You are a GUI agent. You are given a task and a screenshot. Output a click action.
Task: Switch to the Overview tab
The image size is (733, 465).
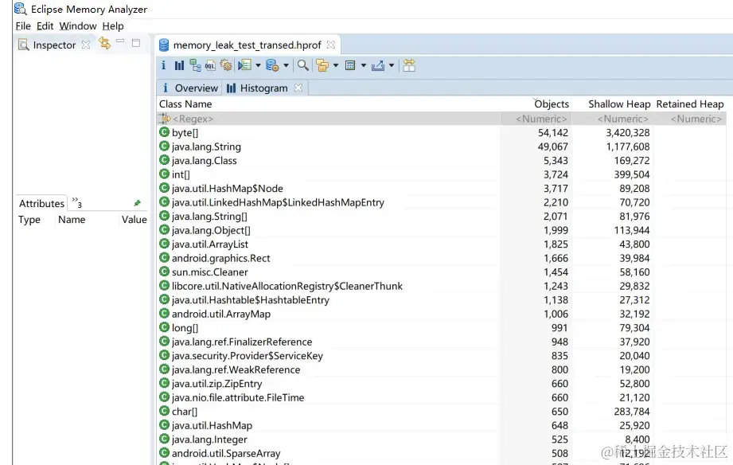coord(189,88)
